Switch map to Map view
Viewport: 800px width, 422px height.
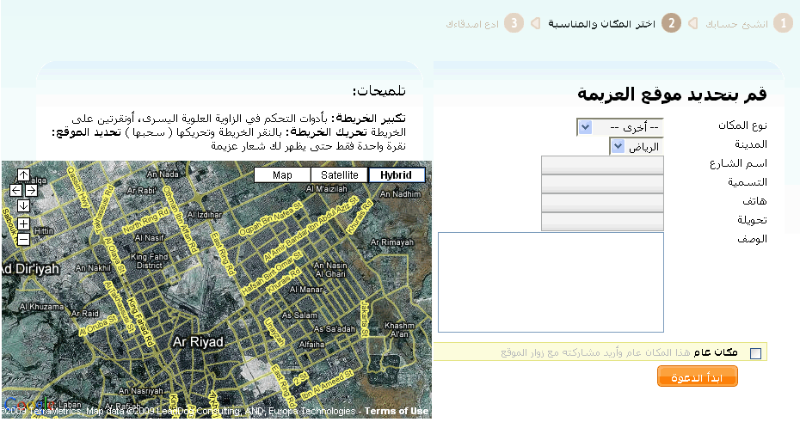pyautogui.click(x=282, y=174)
